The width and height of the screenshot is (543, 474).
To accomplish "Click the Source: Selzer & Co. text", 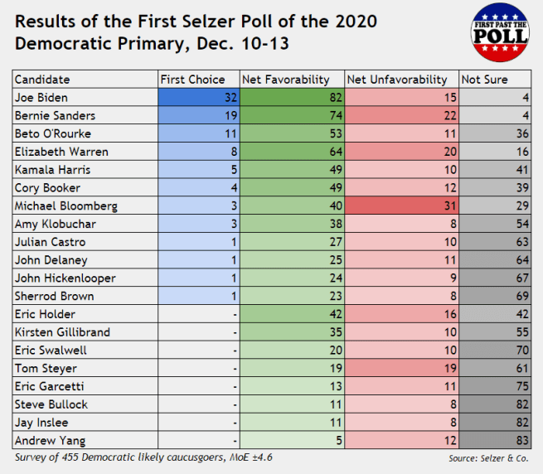I will tap(489, 457).
